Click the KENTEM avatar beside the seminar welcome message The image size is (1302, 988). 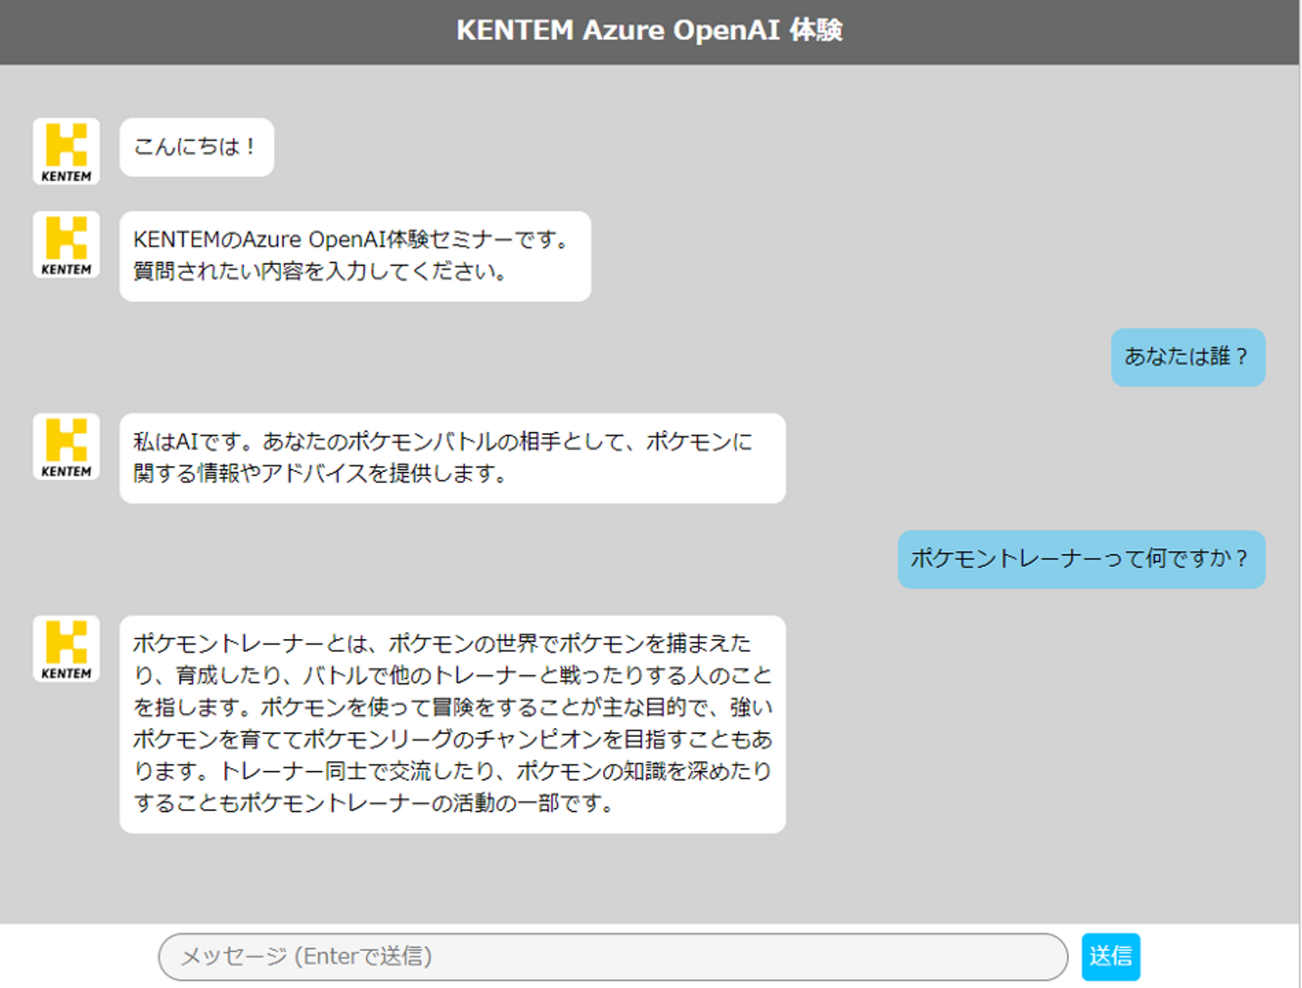point(66,244)
